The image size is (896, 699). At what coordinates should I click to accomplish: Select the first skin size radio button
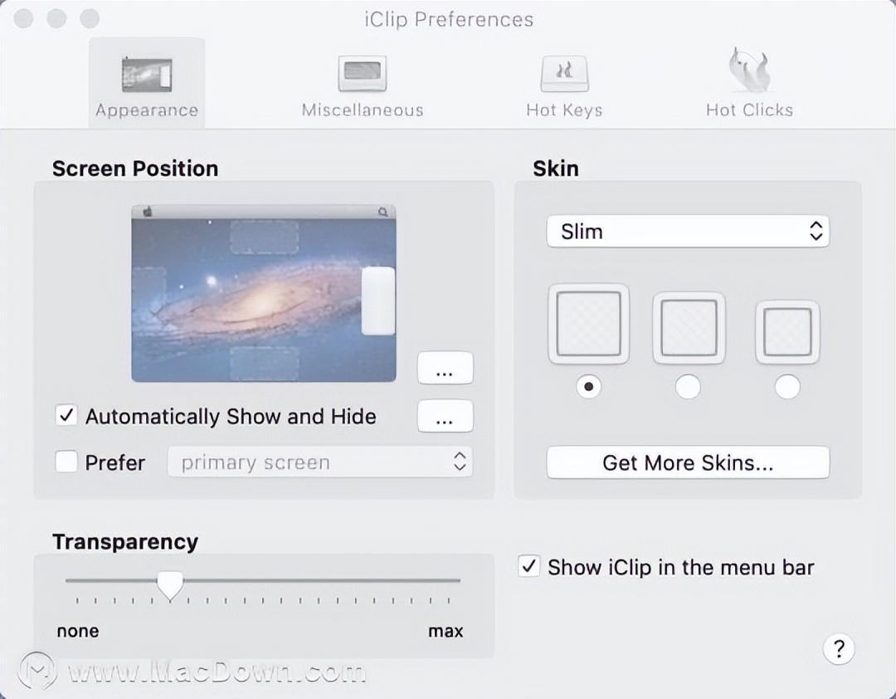589,386
